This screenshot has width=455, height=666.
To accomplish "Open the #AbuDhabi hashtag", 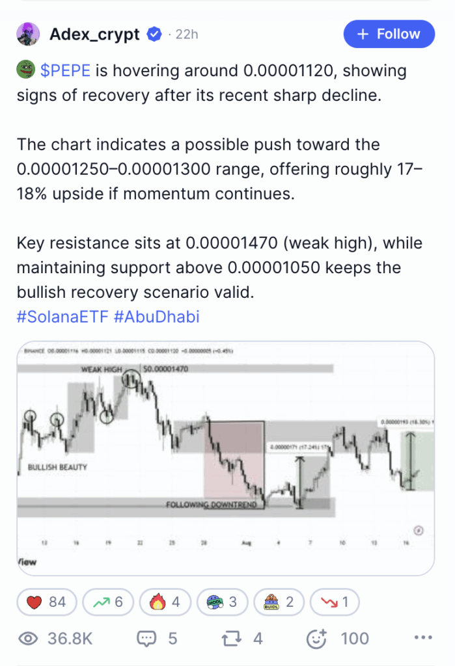I will coord(156,317).
